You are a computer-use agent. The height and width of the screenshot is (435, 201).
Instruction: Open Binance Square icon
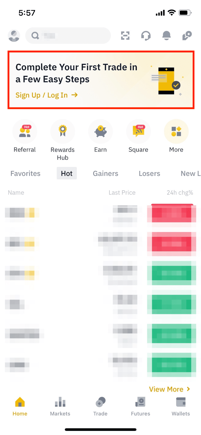point(138,131)
